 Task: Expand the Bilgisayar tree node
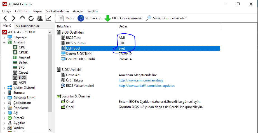(x=4, y=37)
